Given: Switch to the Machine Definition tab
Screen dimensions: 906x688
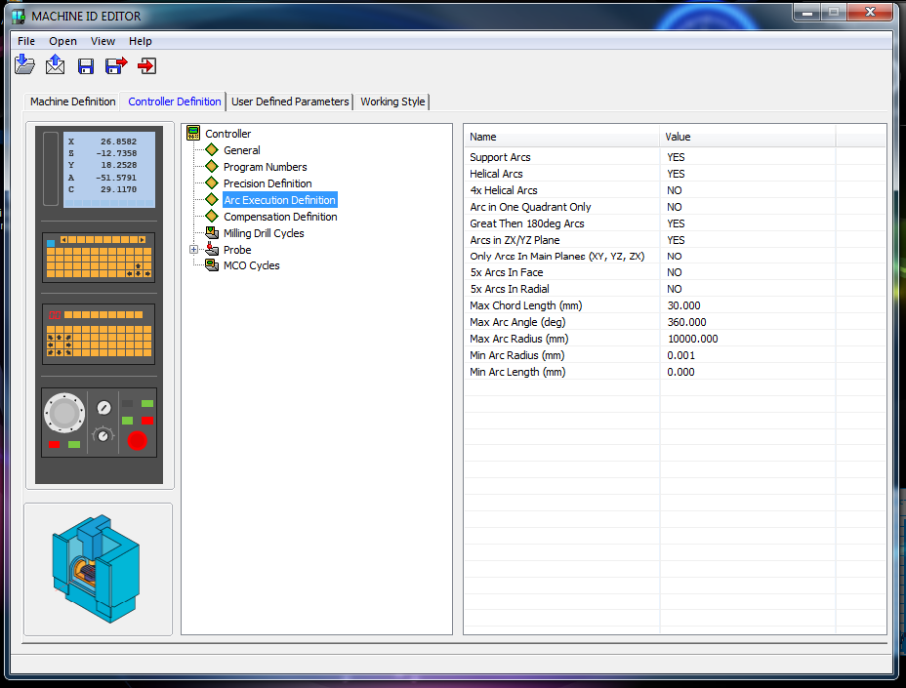Looking at the screenshot, I should (x=73, y=101).
